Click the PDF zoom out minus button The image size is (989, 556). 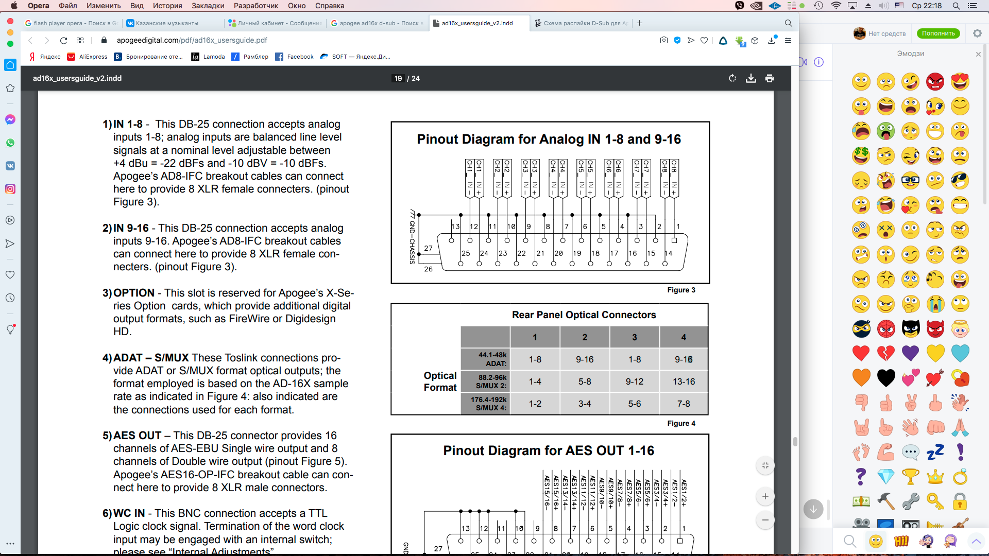765,520
